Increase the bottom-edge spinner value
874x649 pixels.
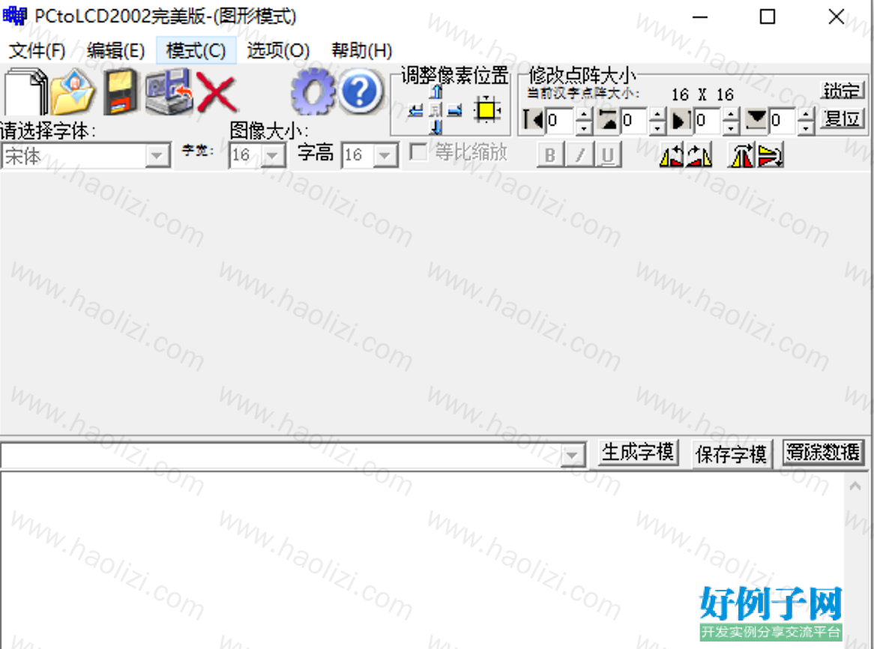(x=806, y=114)
